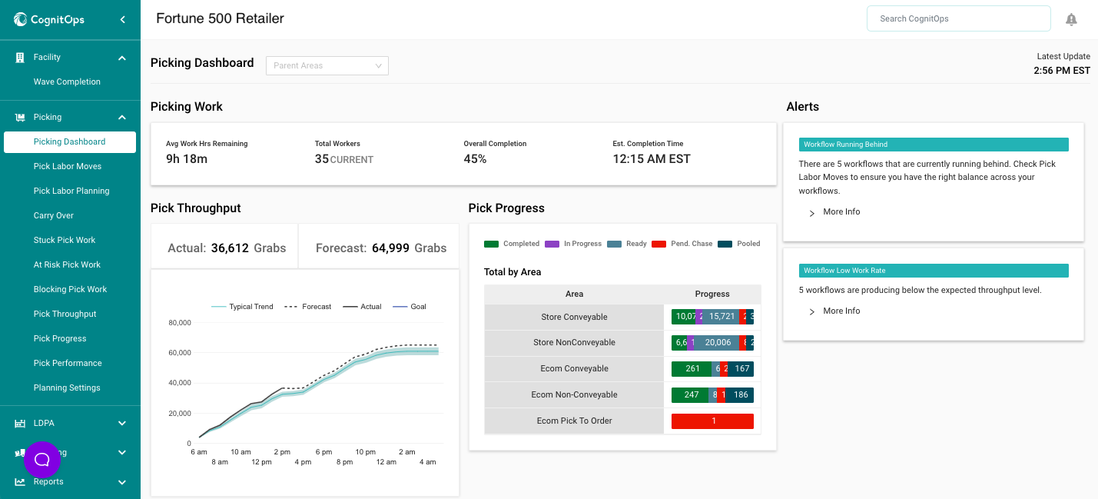This screenshot has width=1098, height=499.
Task: Click the Store Conveyable progress bar
Action: (712, 317)
